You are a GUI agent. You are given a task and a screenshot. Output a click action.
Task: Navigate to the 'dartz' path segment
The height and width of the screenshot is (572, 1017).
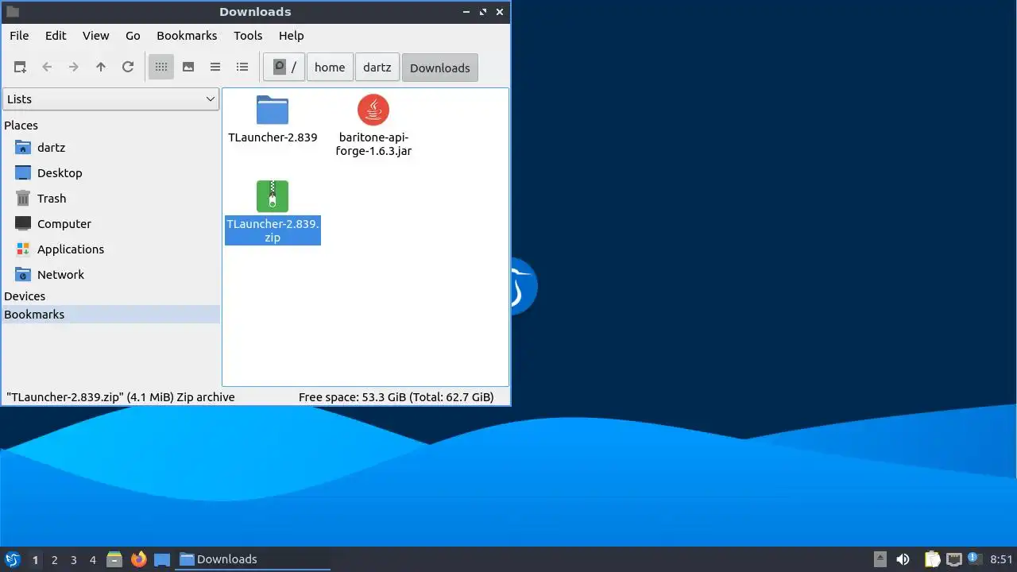pyautogui.click(x=377, y=68)
